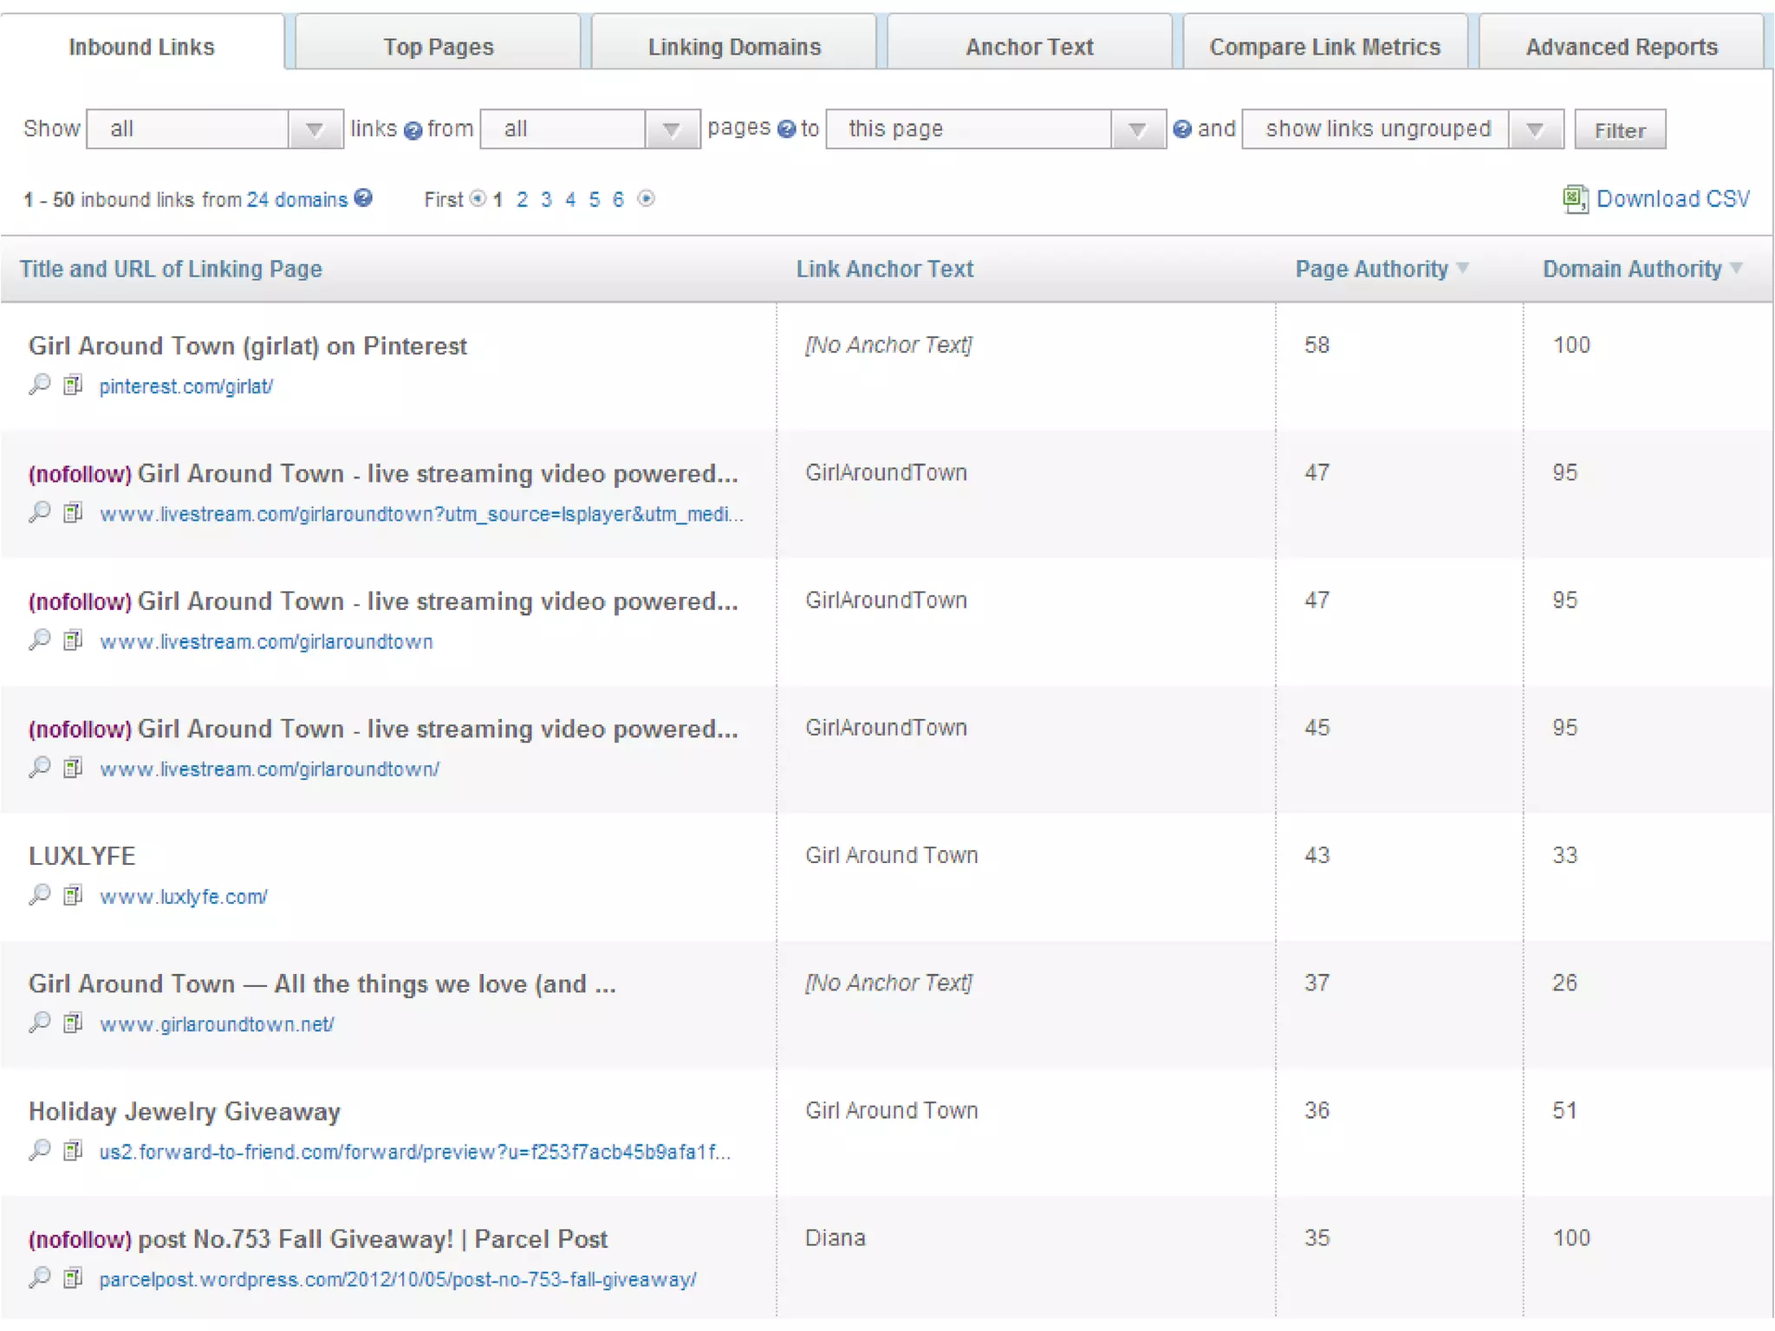Open the 'from all pages' dropdown
1775x1331 pixels.
590,129
